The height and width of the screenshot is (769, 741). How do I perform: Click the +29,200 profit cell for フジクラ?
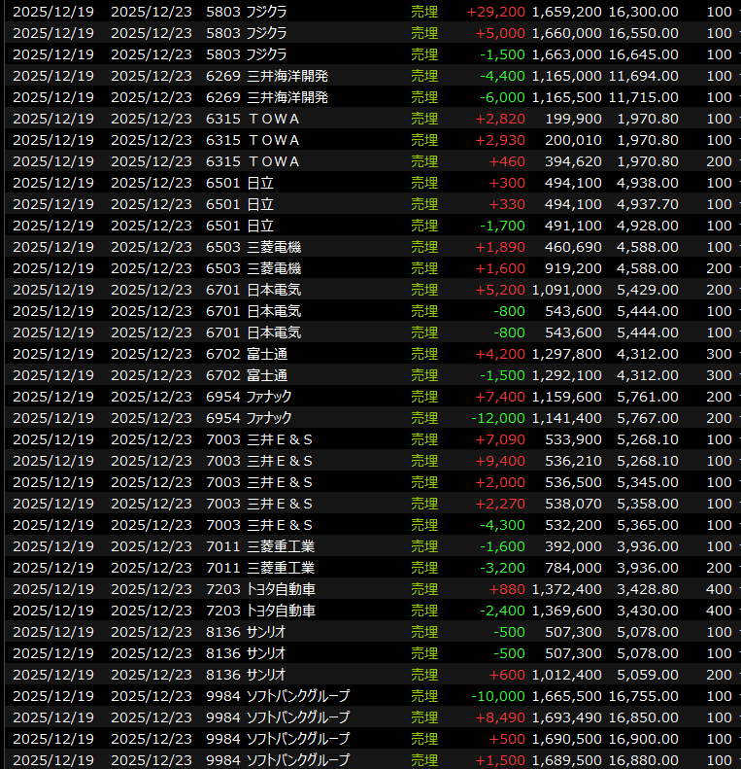click(x=496, y=12)
